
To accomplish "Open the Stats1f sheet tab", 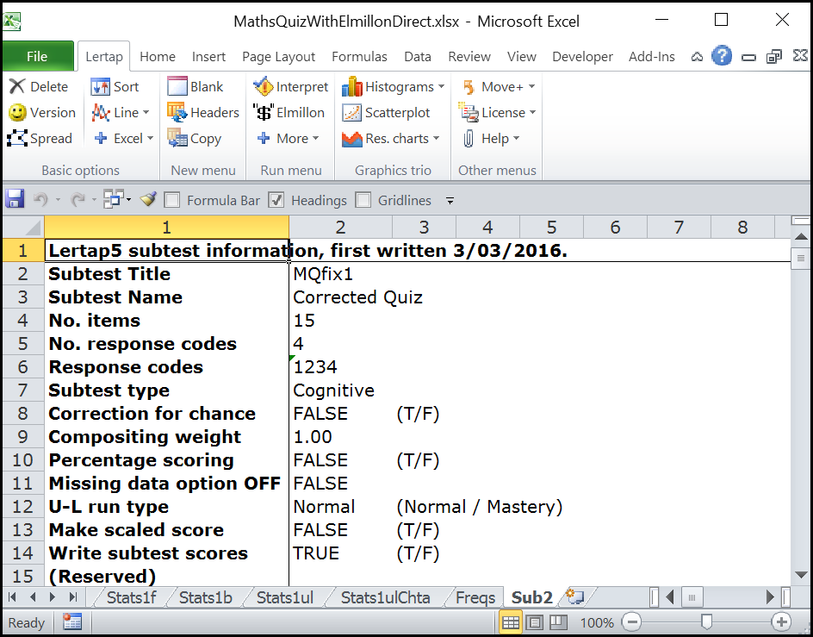I will click(131, 597).
